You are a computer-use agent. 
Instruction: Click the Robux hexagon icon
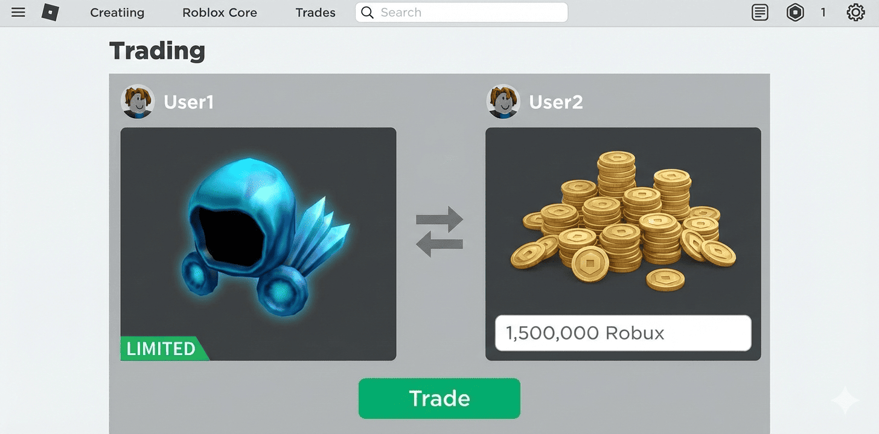pos(795,12)
